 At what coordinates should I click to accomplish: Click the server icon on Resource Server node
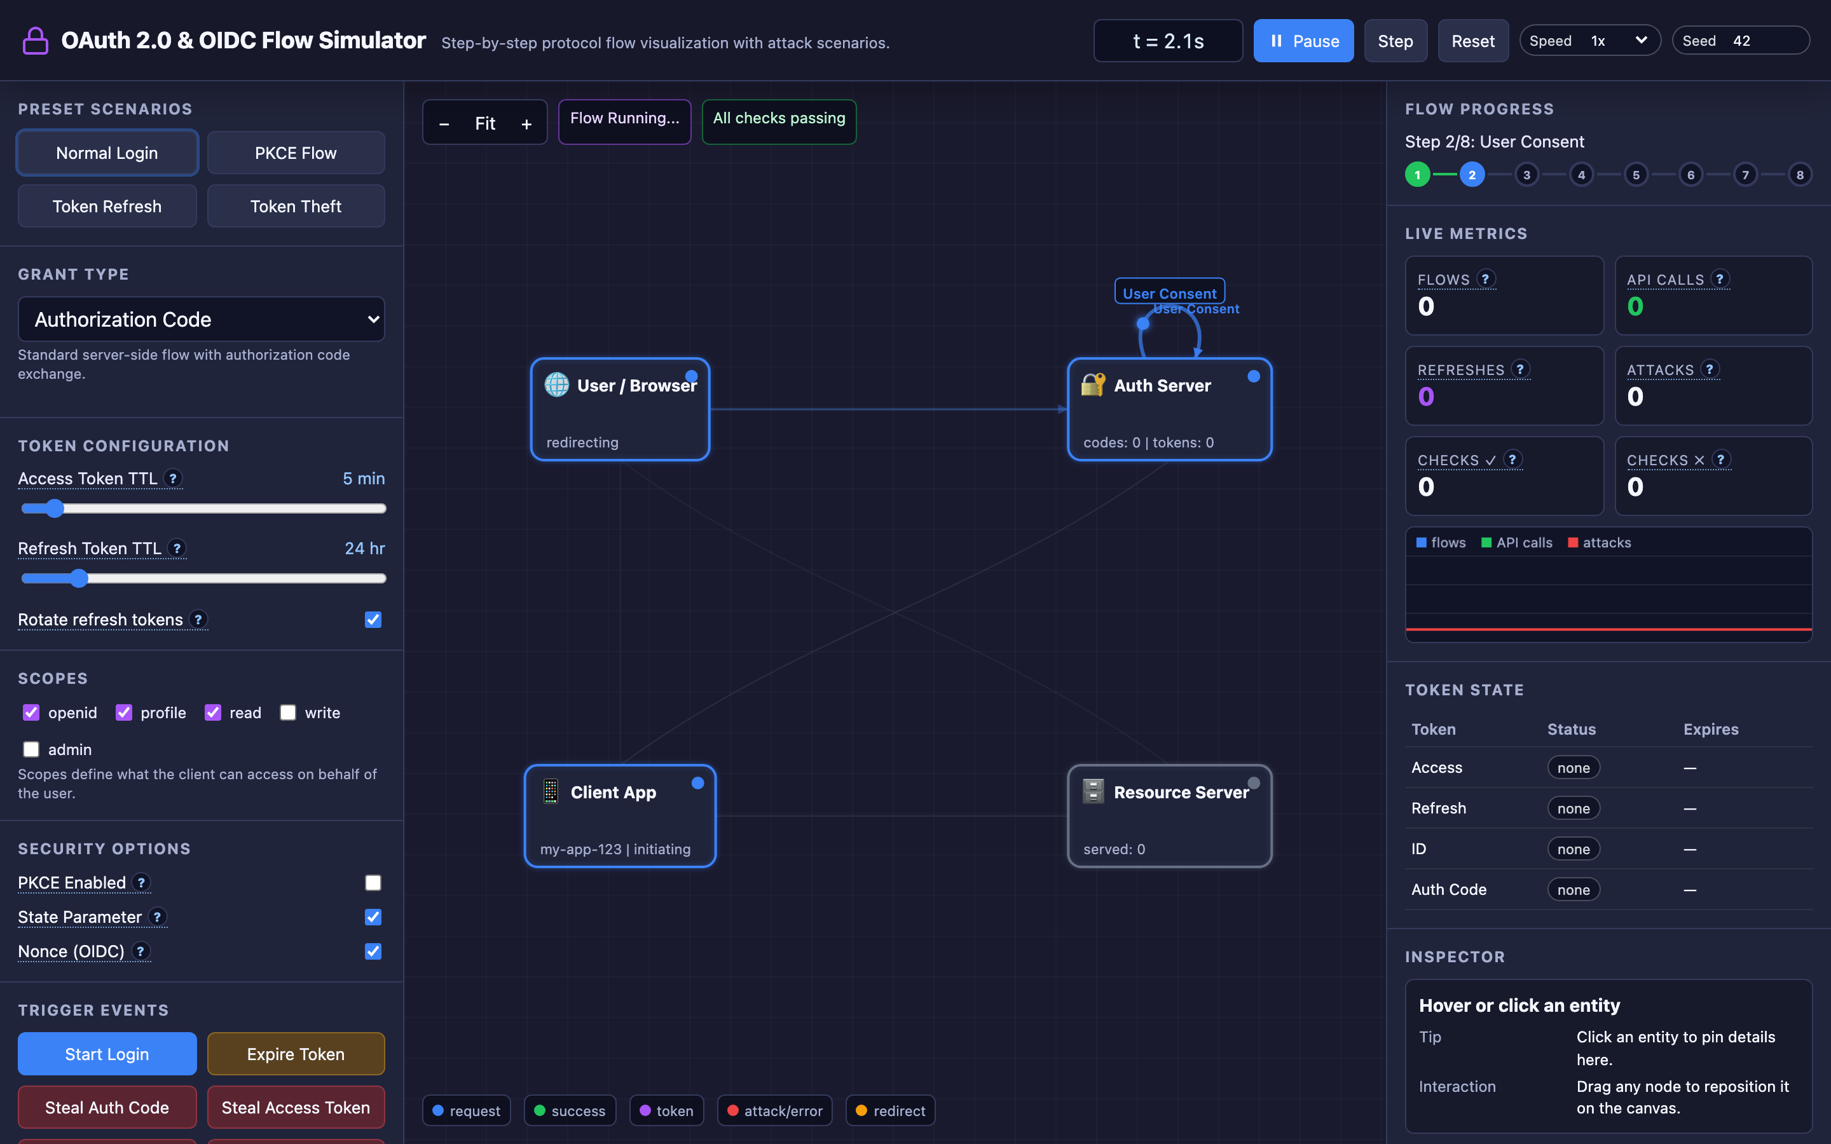pyautogui.click(x=1094, y=791)
